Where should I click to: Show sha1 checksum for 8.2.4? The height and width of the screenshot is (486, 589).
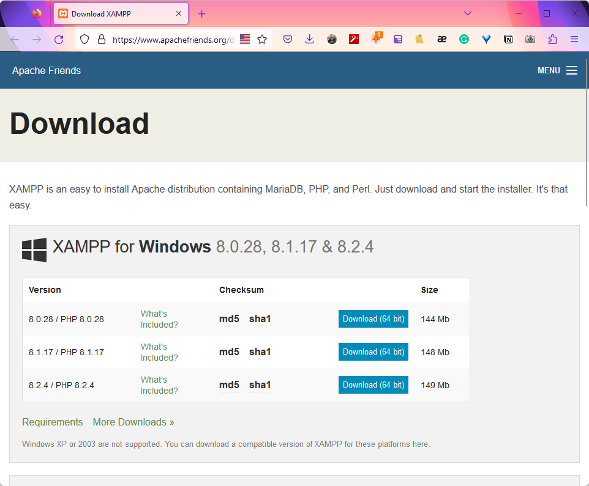260,385
